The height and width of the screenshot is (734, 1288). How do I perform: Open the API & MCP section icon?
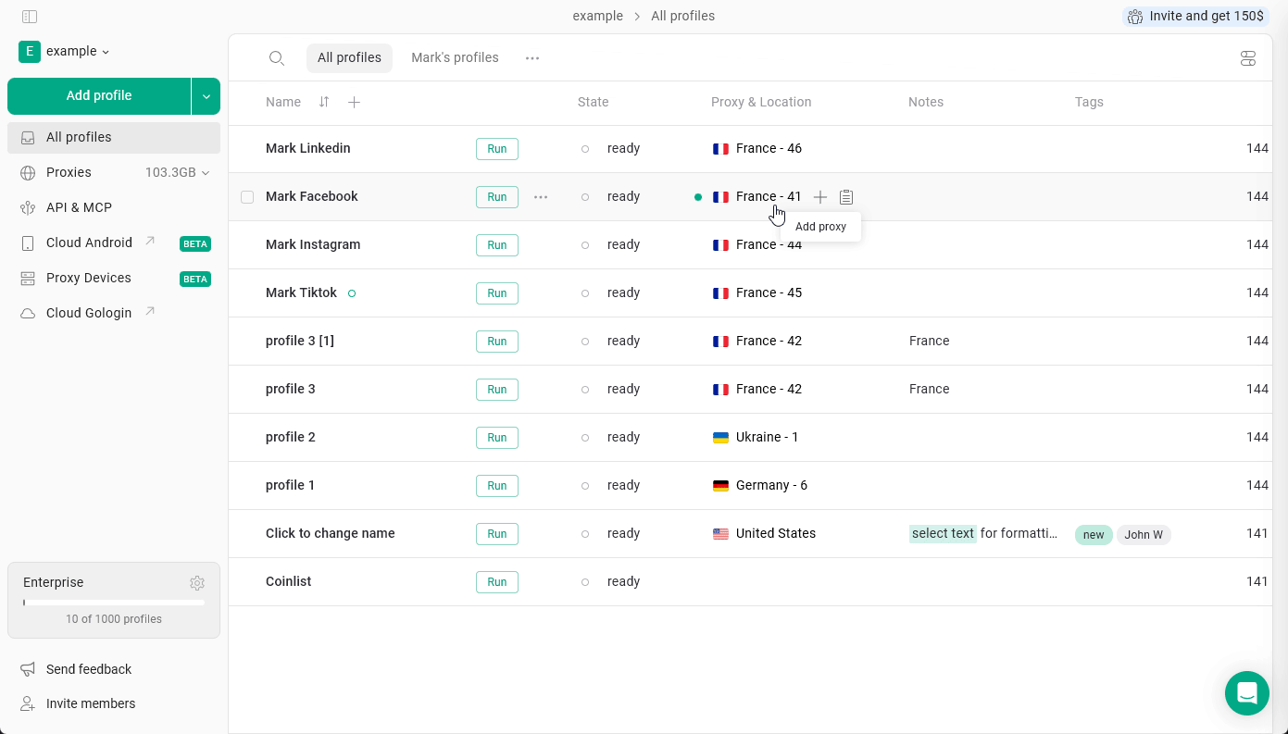tap(29, 207)
